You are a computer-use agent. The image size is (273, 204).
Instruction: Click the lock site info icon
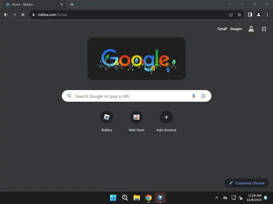pos(34,15)
